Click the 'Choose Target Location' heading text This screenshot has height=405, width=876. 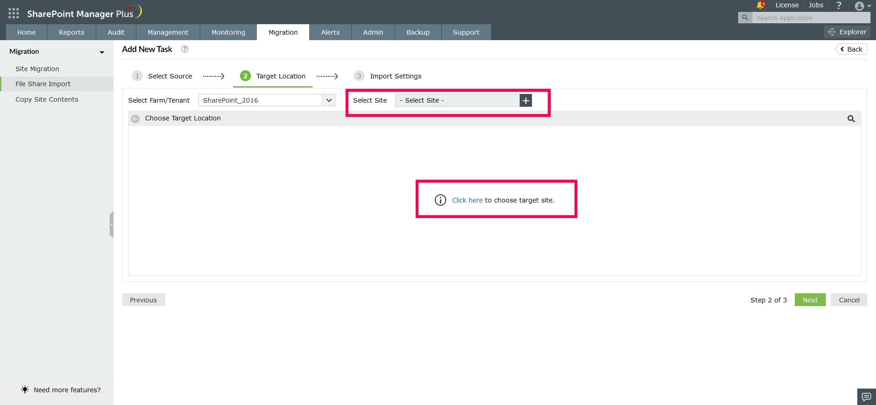click(x=183, y=118)
